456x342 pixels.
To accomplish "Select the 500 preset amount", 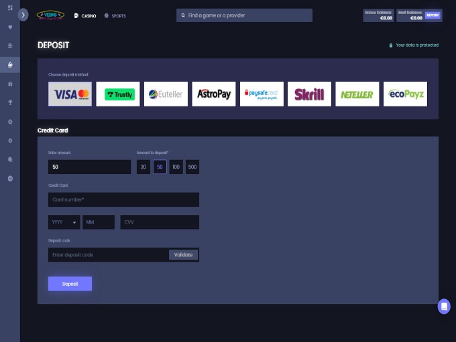I will coord(192,167).
